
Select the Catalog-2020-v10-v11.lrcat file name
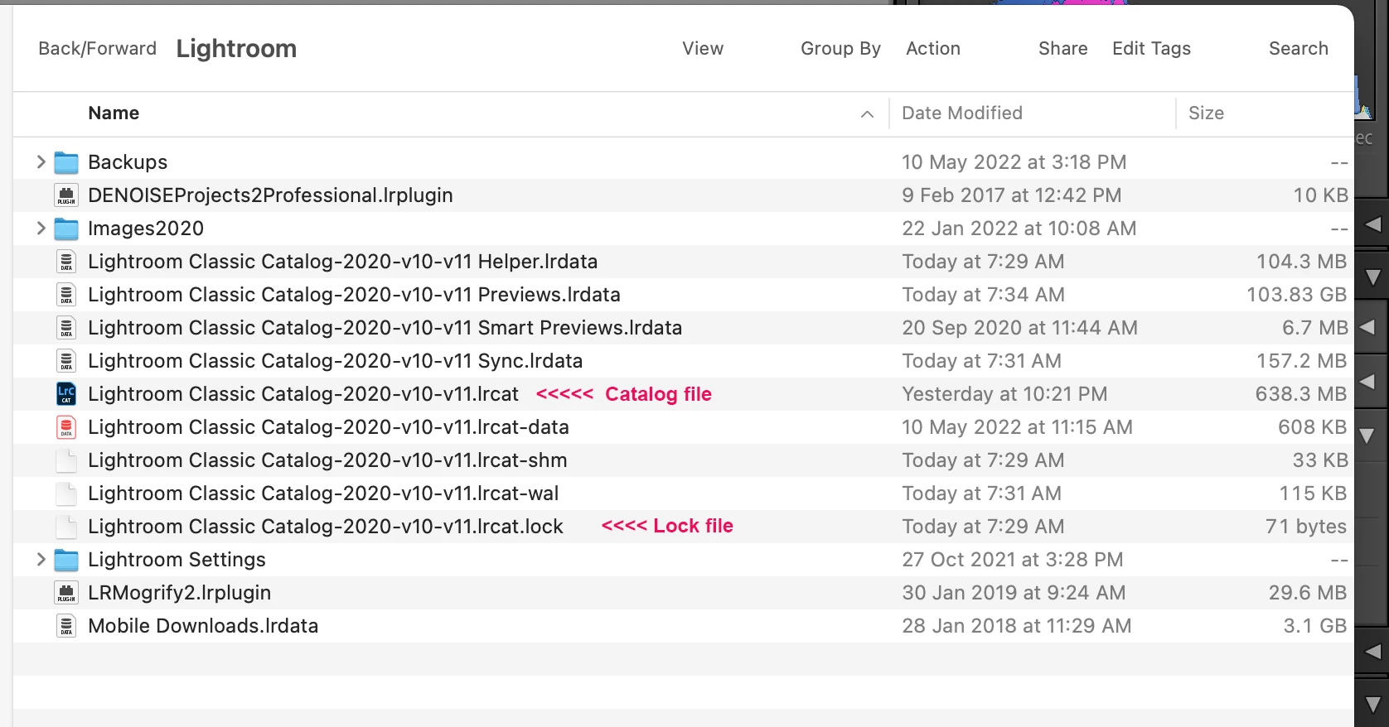(x=303, y=394)
